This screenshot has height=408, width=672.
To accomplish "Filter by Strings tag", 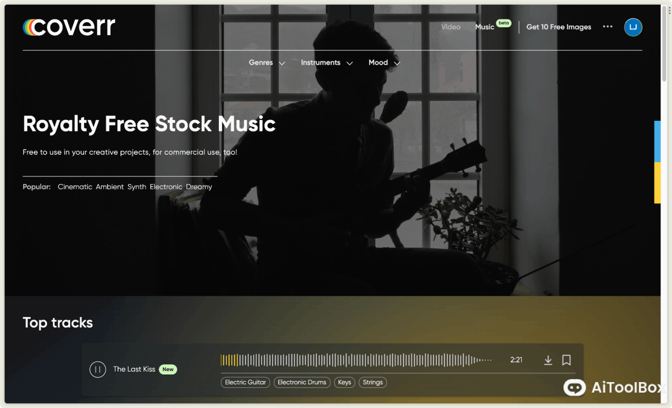I will tap(372, 382).
